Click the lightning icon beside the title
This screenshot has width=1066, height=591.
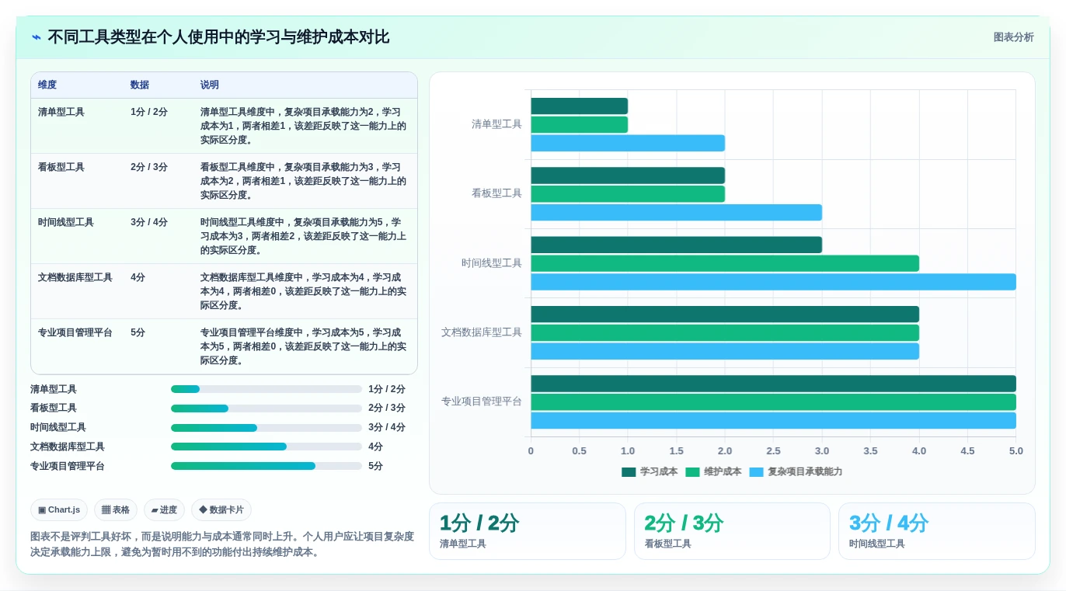tap(37, 37)
